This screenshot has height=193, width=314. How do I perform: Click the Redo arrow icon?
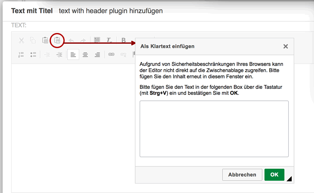(83, 41)
